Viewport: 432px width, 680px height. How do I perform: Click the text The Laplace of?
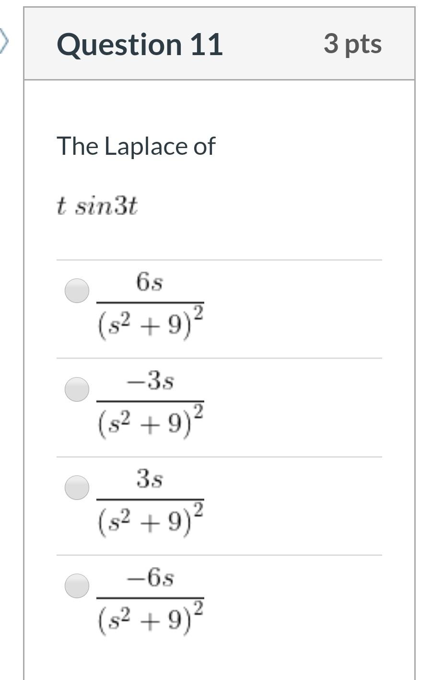(136, 146)
